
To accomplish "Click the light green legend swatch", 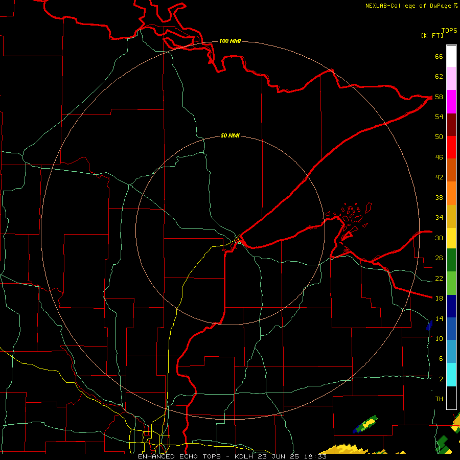I will 451,283.
